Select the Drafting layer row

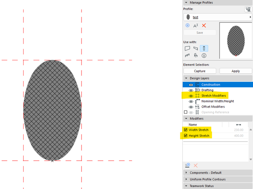[218, 90]
